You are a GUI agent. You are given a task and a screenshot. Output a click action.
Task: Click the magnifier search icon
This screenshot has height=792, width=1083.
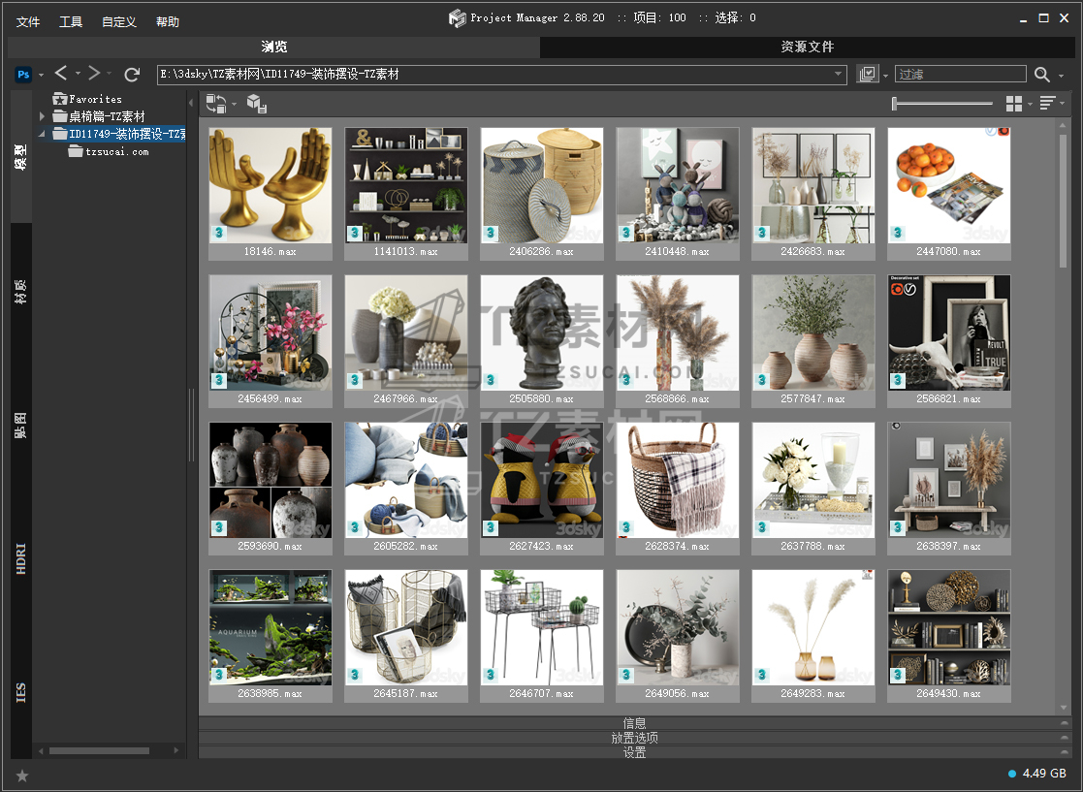click(x=1041, y=75)
